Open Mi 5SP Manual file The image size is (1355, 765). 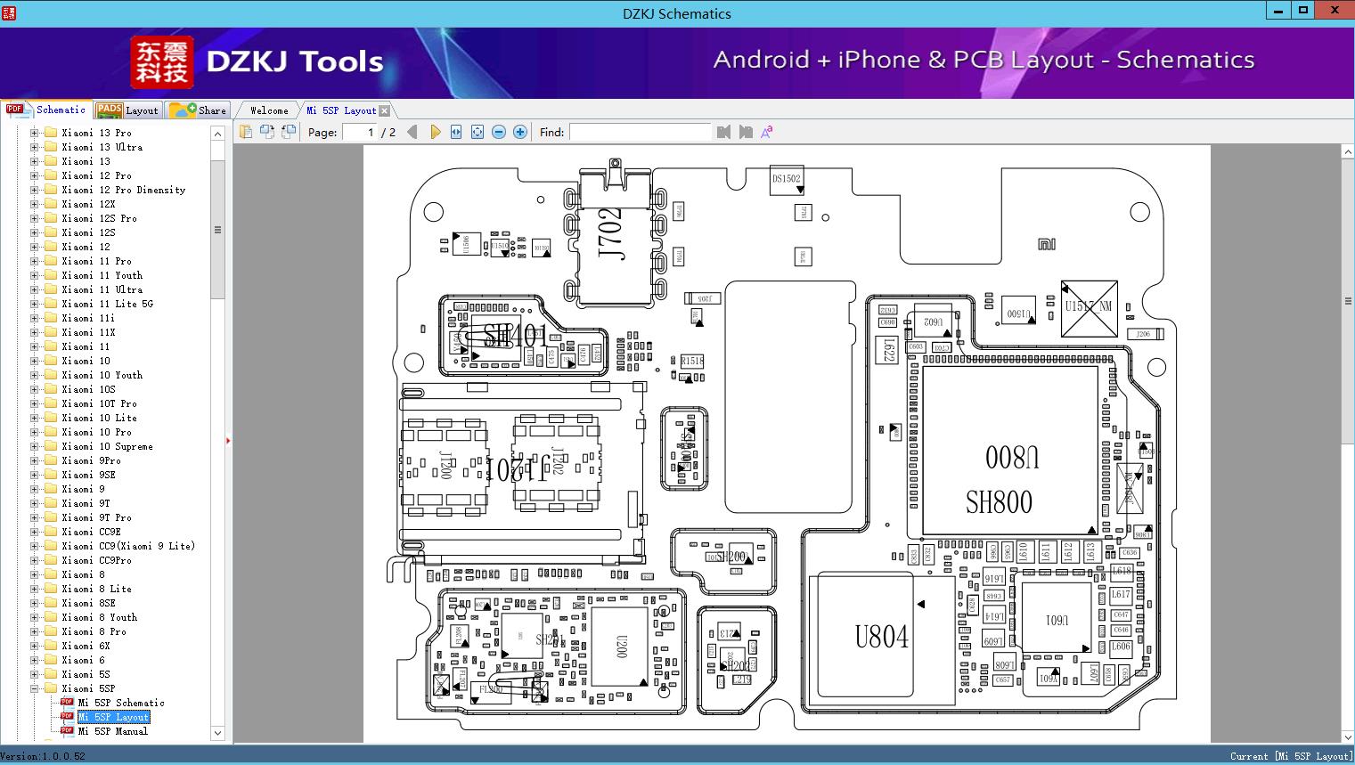113,731
